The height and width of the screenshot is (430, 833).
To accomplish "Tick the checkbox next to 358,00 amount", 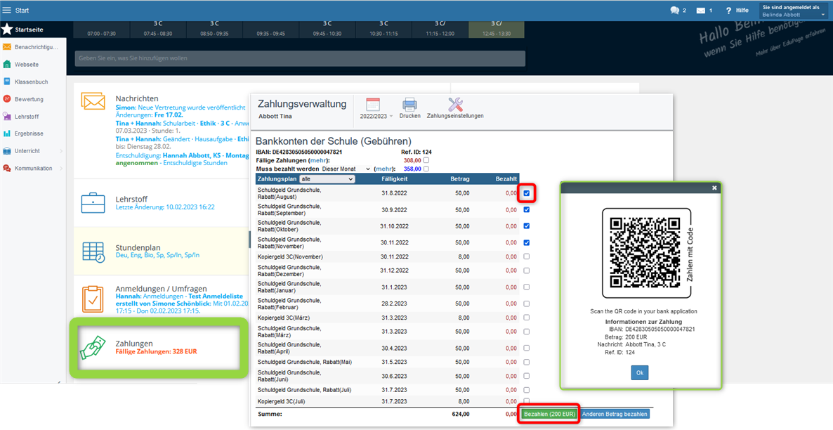I will (426, 169).
